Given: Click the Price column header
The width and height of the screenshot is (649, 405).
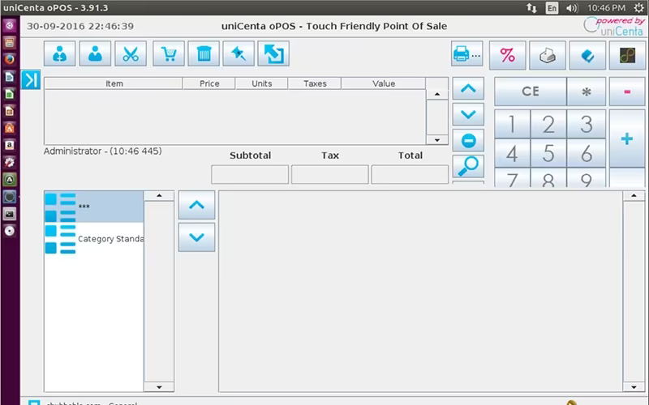Looking at the screenshot, I should [x=209, y=83].
